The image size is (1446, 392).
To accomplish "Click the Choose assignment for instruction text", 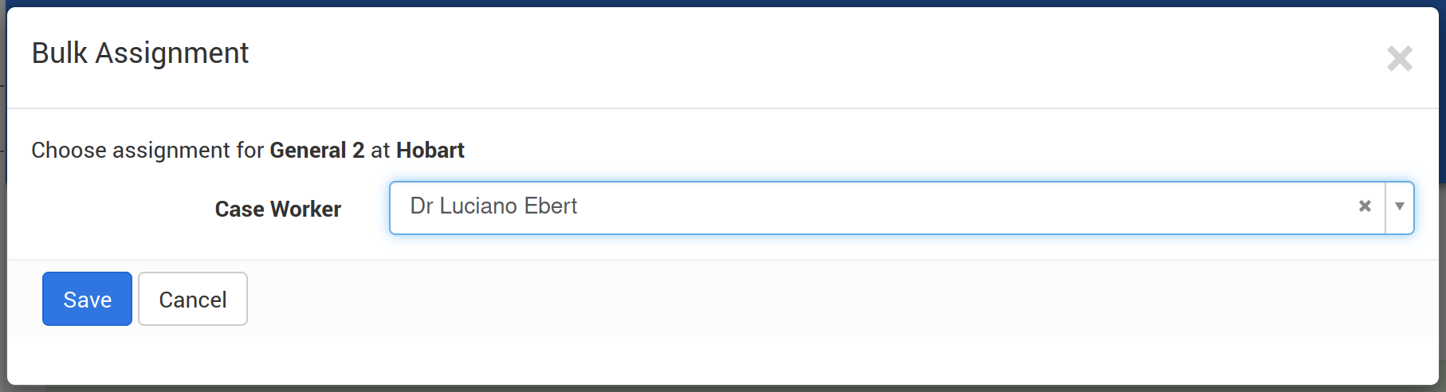I will coord(147,150).
